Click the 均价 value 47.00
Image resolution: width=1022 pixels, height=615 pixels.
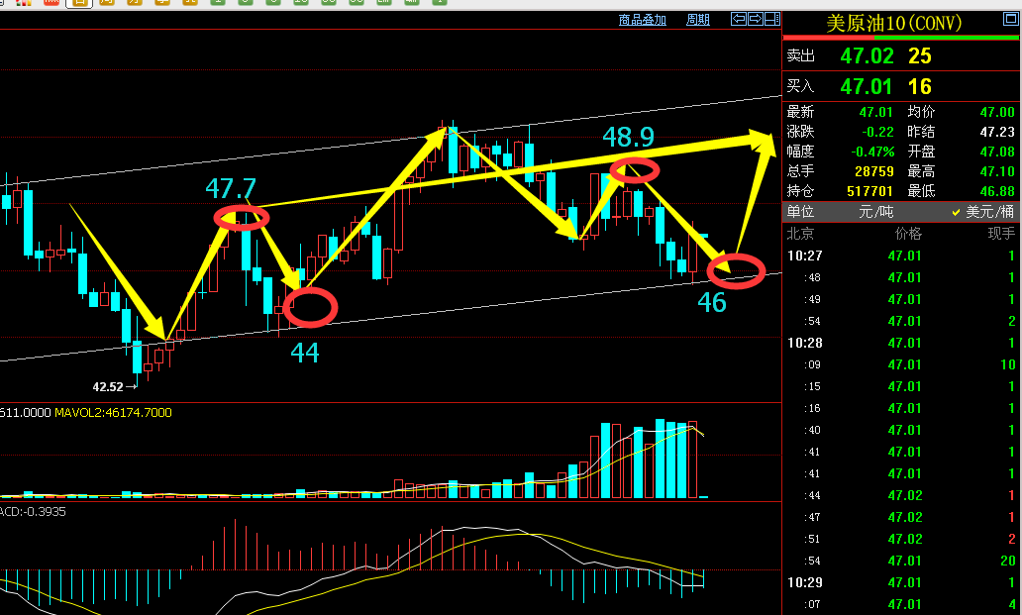tap(997, 112)
